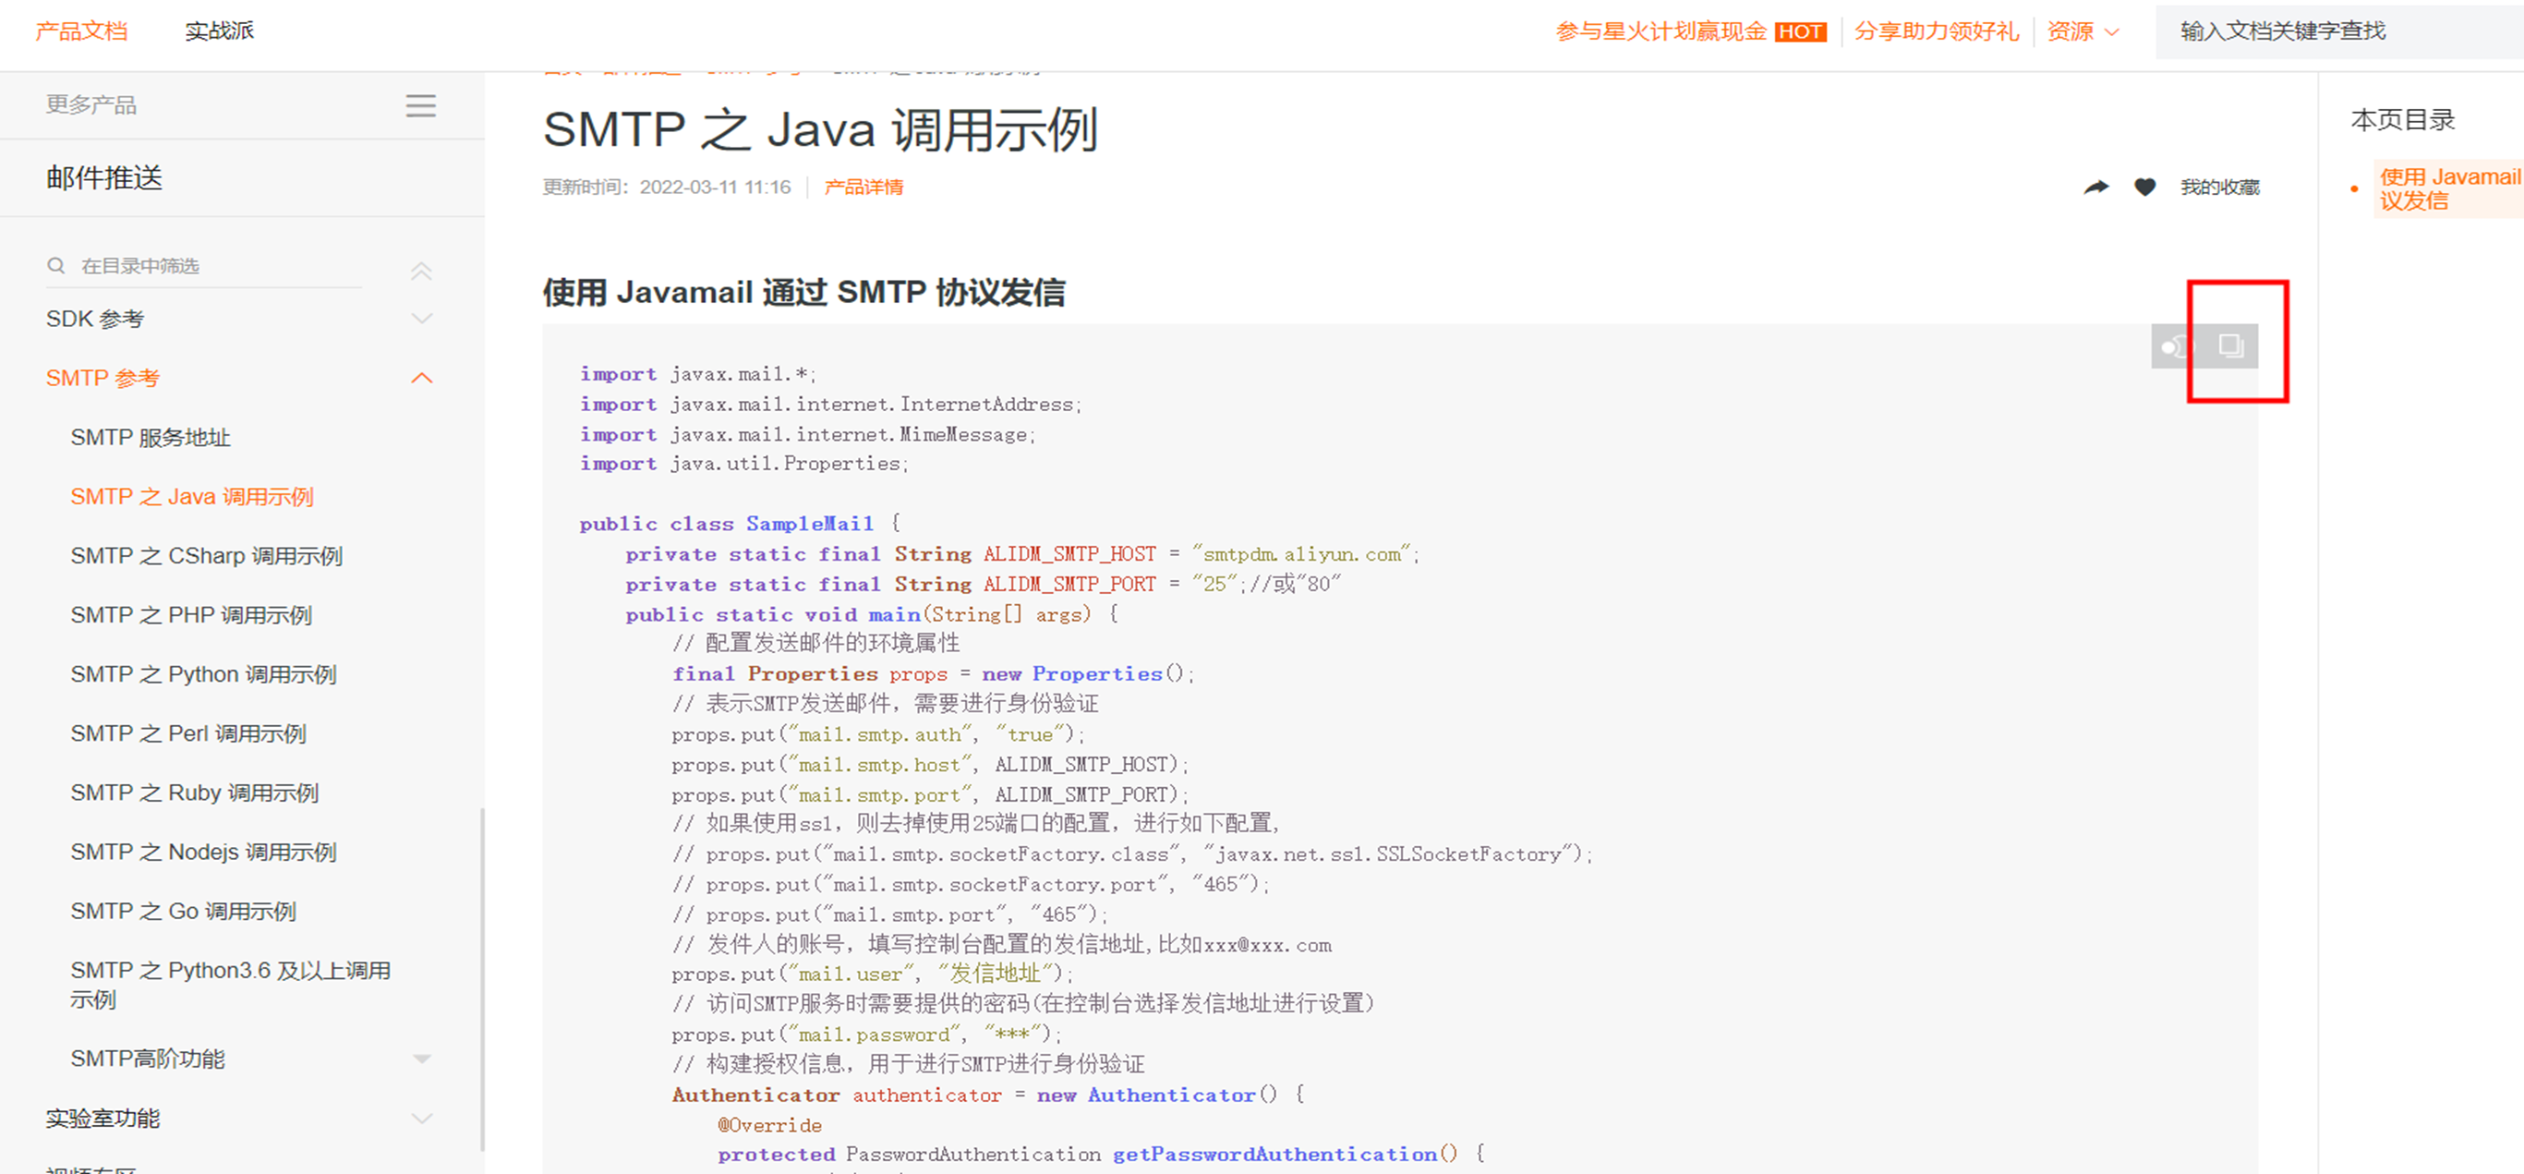The width and height of the screenshot is (2524, 1174).
Task: Toggle dark theme on code block
Action: pos(2176,346)
